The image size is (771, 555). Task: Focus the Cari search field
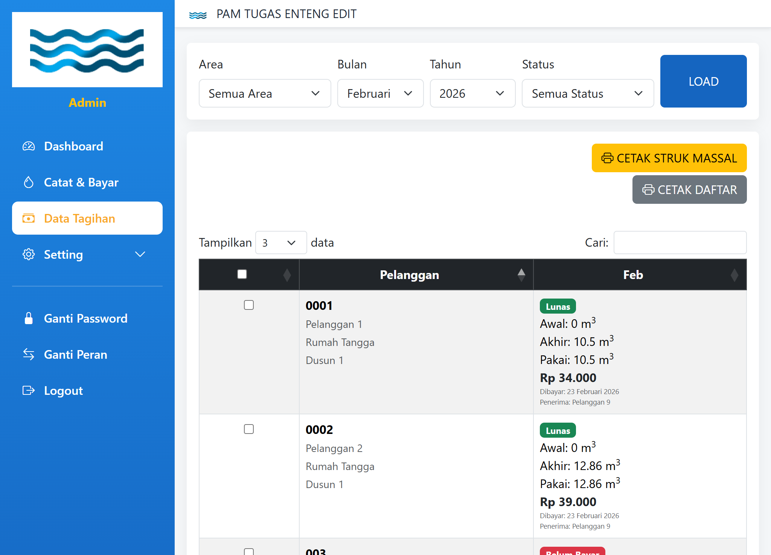click(680, 243)
